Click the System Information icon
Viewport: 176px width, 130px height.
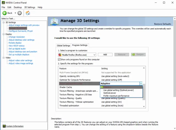(x=3, y=126)
